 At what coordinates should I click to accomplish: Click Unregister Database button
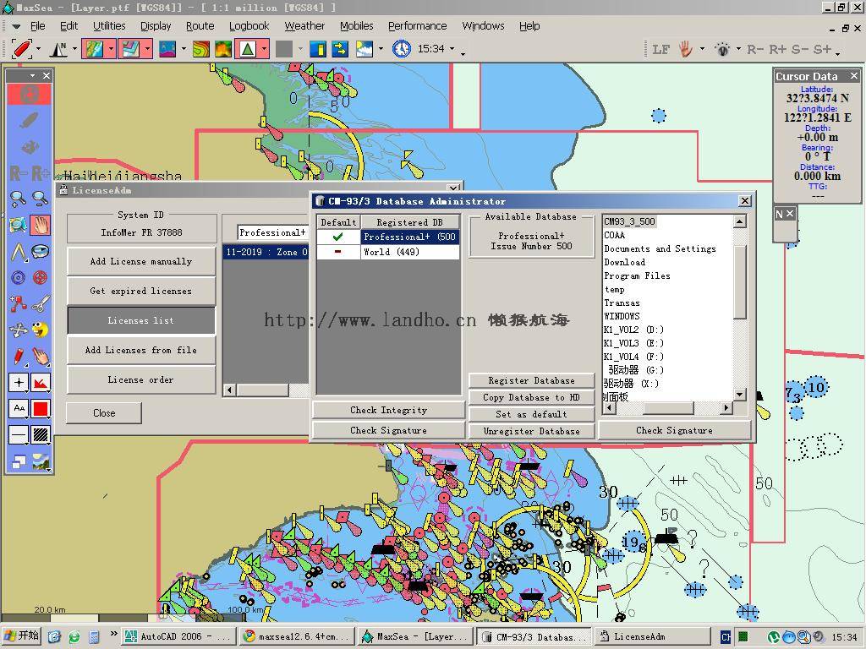click(531, 431)
